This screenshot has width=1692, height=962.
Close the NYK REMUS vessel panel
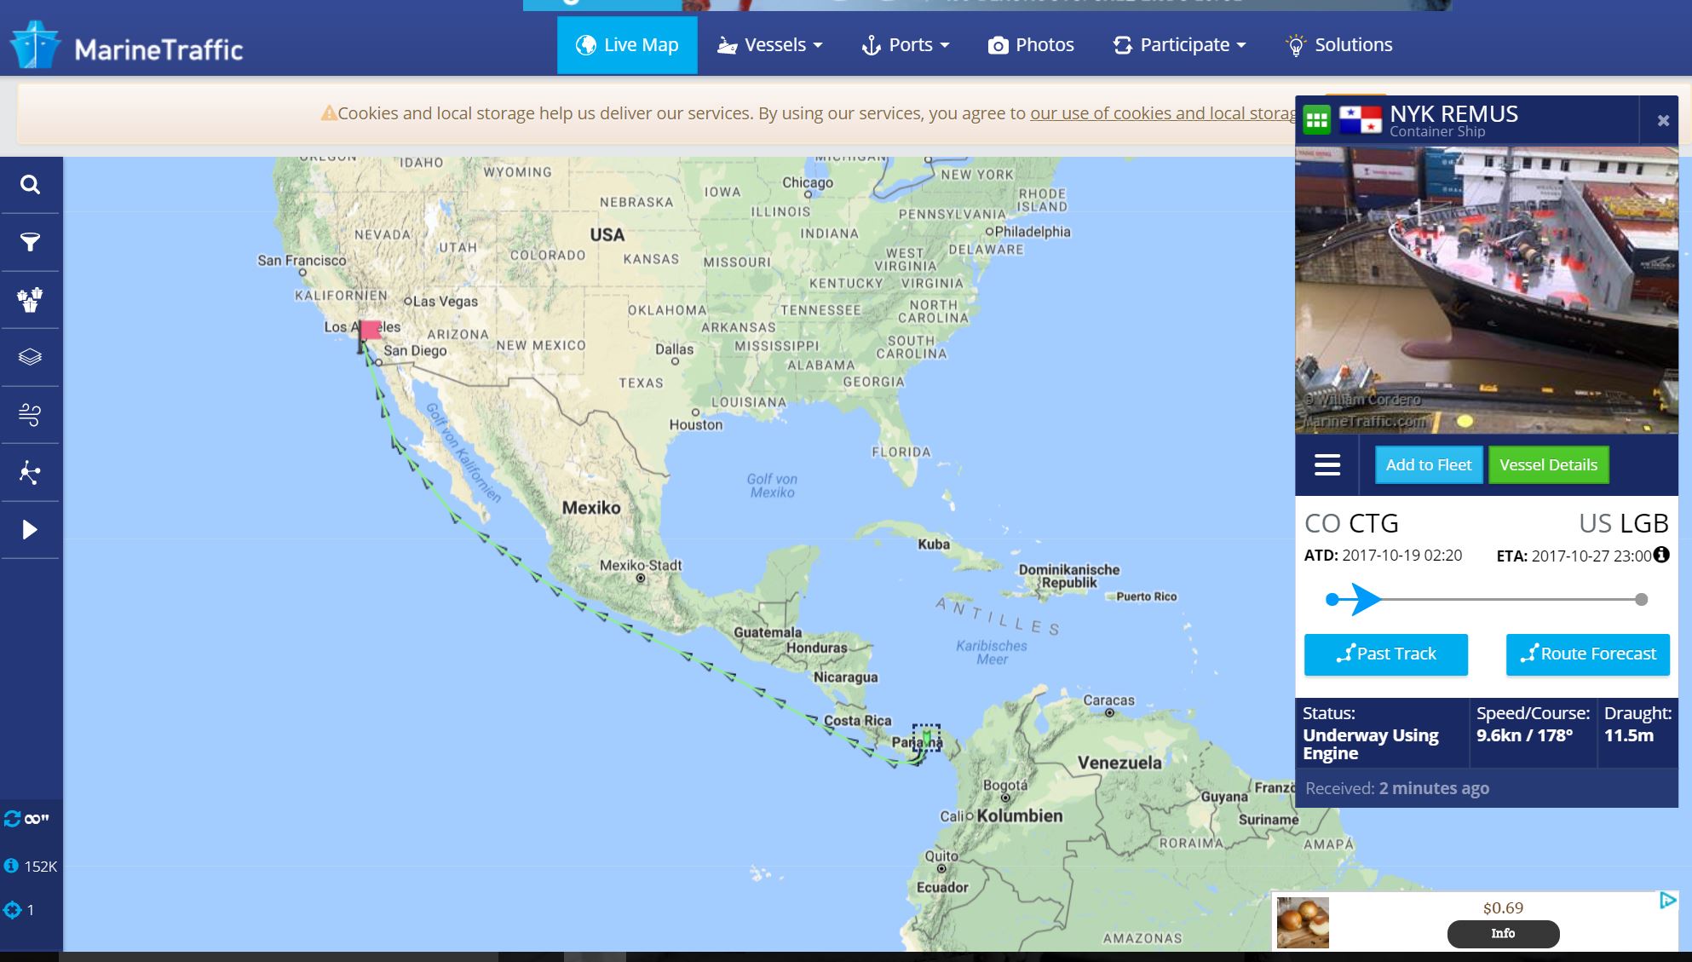click(1662, 121)
